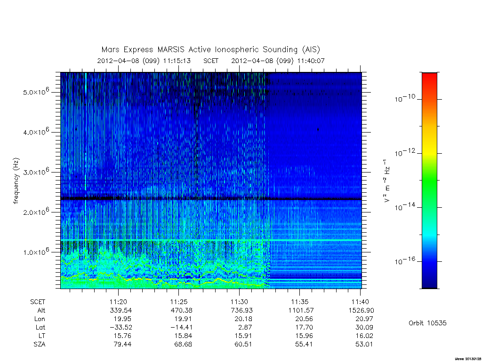Click the altitude value '736.93'
The height and width of the screenshot is (361, 482).
pyautogui.click(x=241, y=310)
